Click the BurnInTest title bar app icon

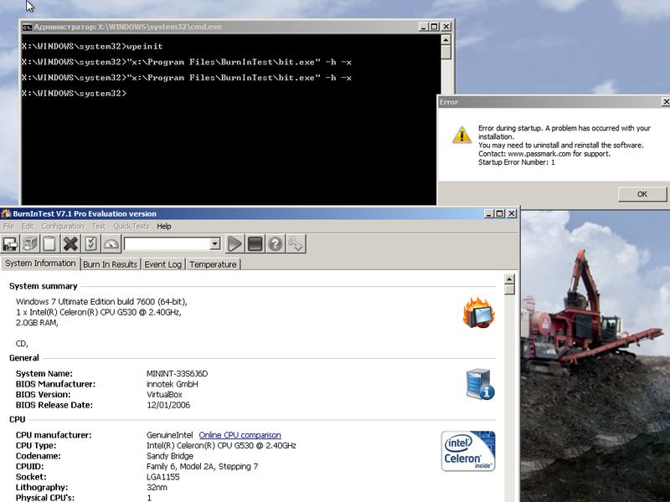pos(6,213)
